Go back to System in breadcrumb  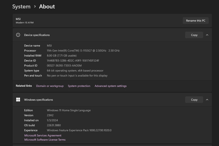[x=22, y=7]
